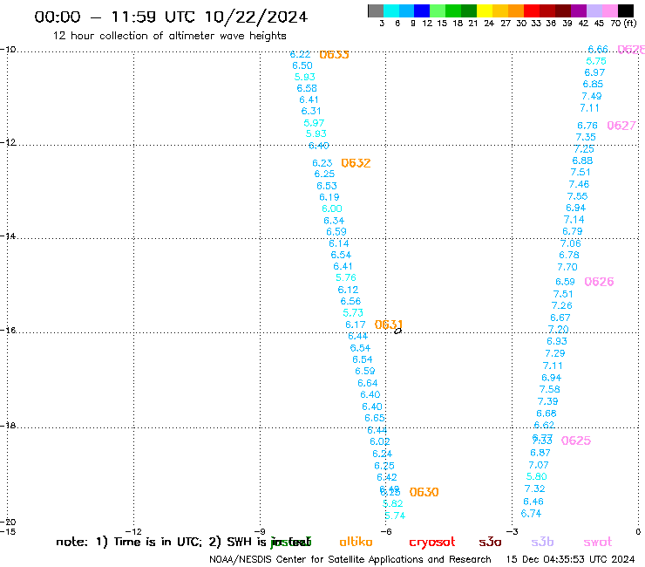The image size is (645, 567).
Task: Click the -18 latitude axis label
Action: (x=7, y=426)
